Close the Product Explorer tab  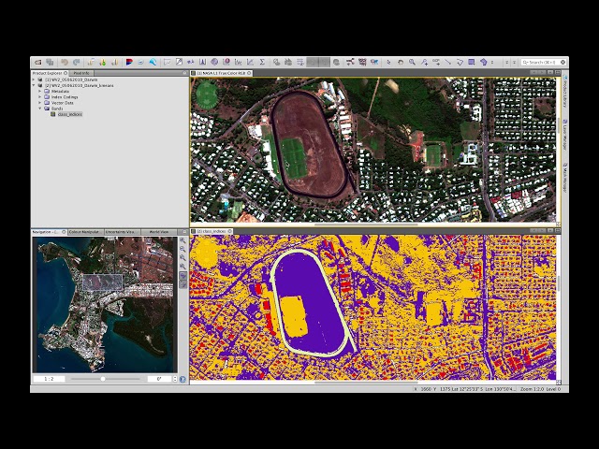66,73
